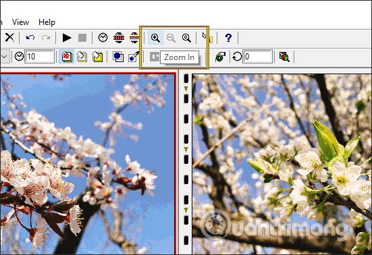Open the Help menu
Viewport: 372px width, 255px height.
click(x=47, y=22)
